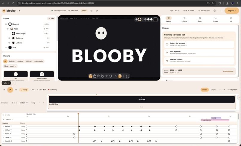The image size is (241, 146).
Task: Open the fps 30 dropdown
Action: [x=177, y=10]
